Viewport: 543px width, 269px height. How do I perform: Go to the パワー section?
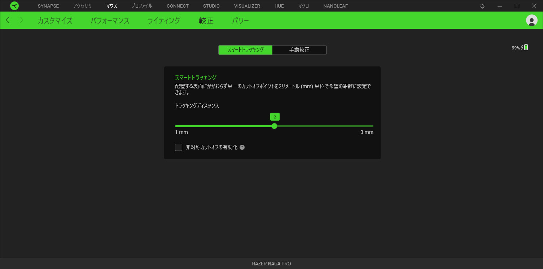coord(240,21)
